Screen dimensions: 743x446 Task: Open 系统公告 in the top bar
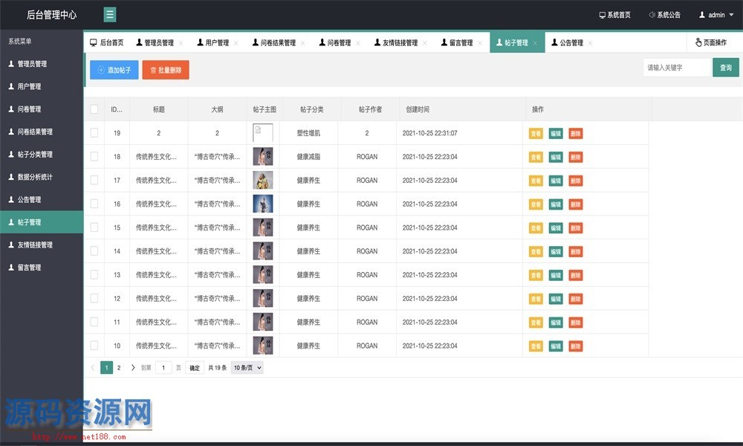click(x=664, y=15)
